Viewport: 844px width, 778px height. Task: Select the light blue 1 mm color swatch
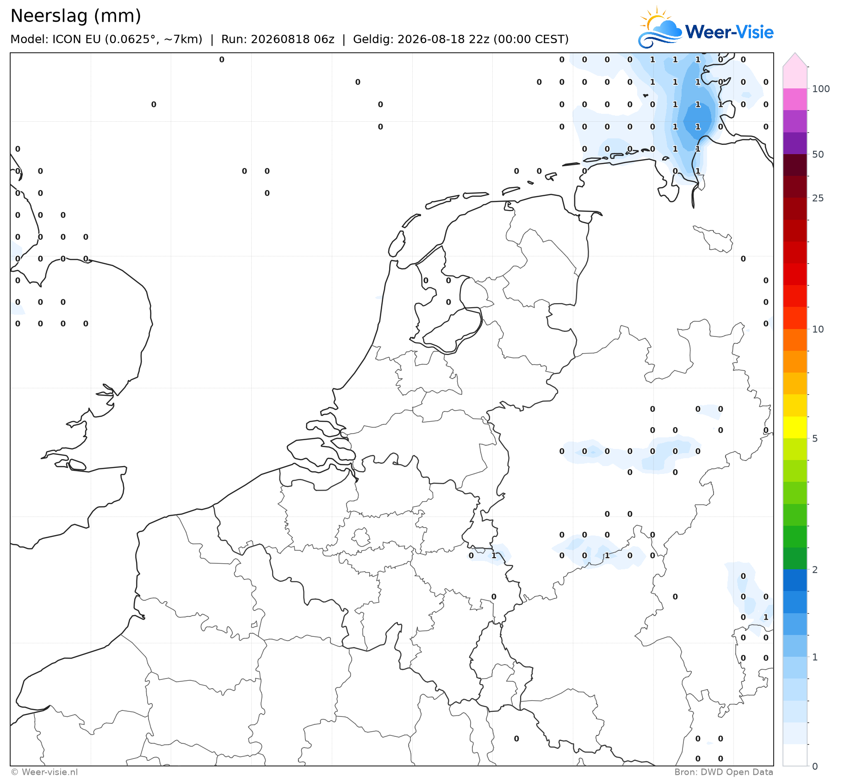[795, 646]
